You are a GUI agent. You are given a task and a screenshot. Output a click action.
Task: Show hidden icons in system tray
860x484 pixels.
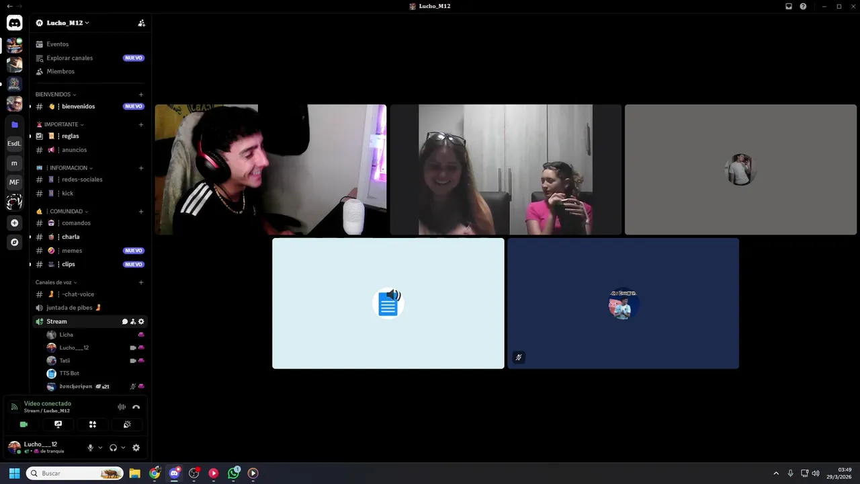tap(776, 473)
